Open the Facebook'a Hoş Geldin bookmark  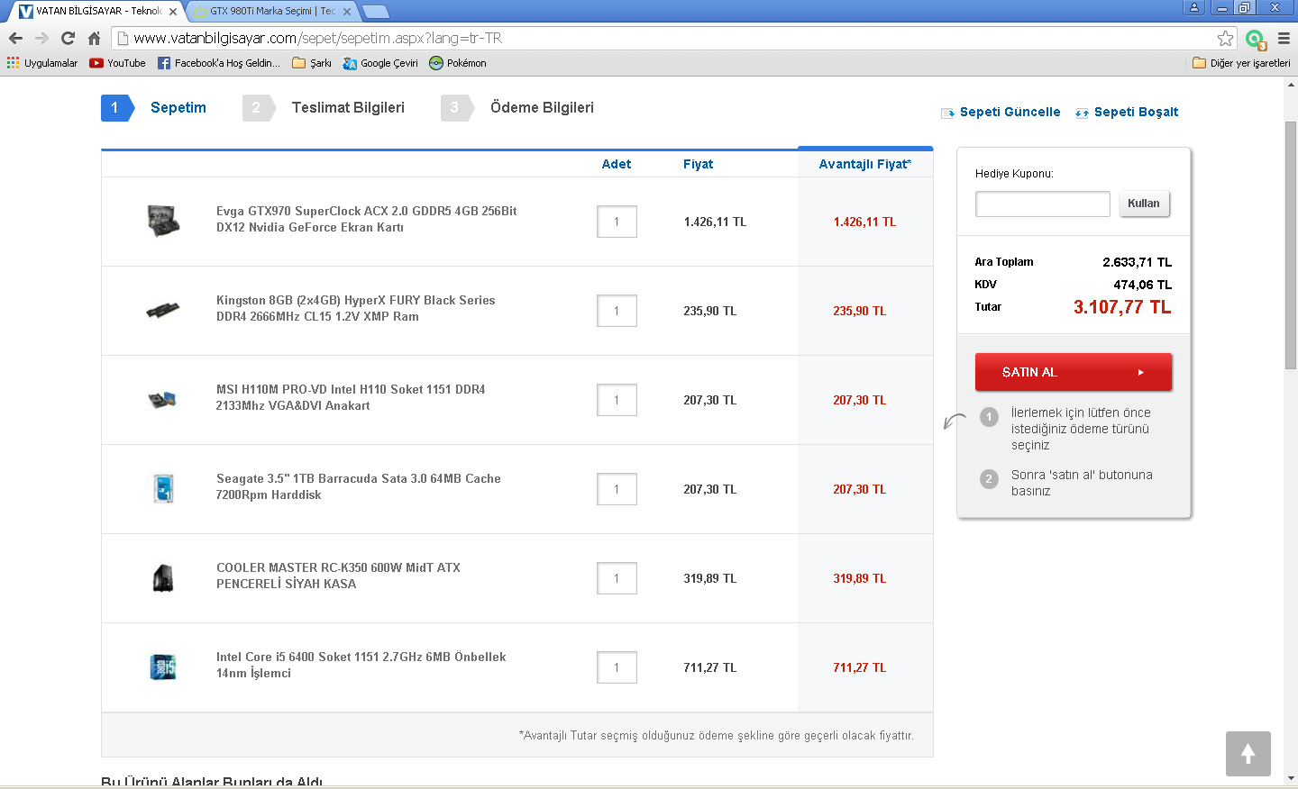(219, 63)
